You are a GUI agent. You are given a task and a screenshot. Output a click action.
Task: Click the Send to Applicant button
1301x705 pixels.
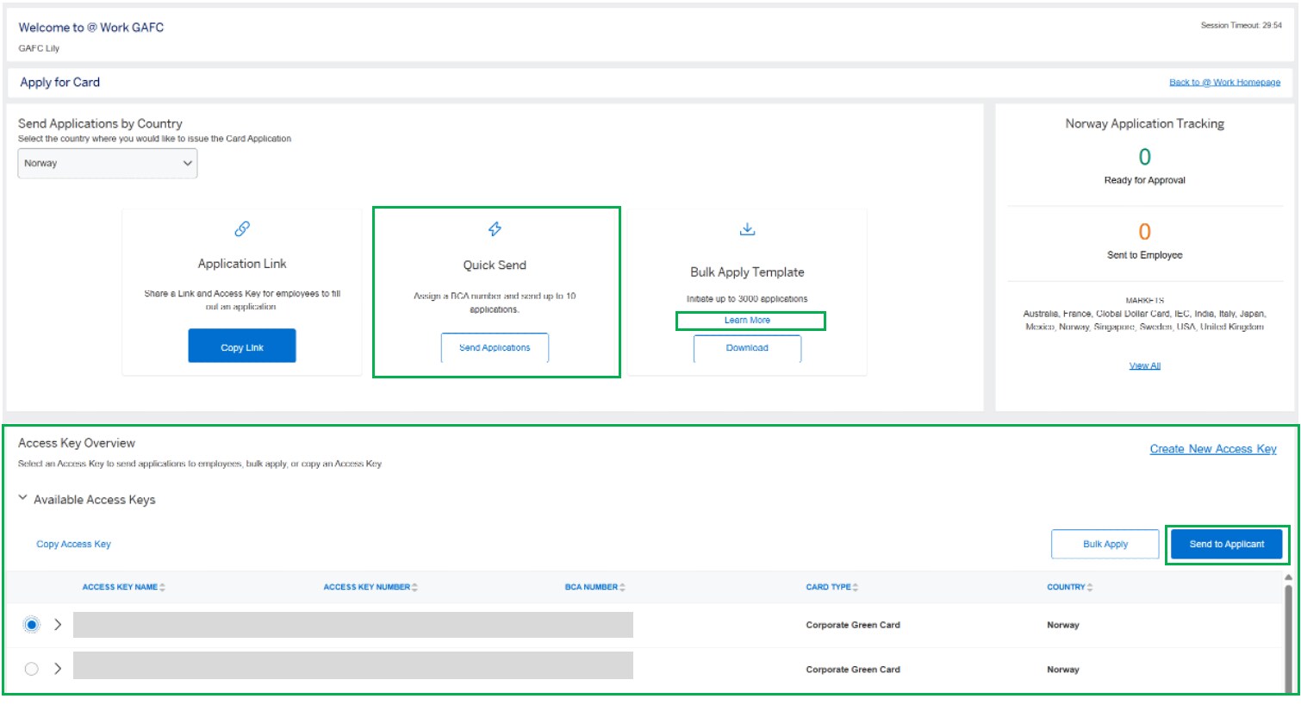[1227, 544]
